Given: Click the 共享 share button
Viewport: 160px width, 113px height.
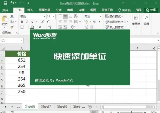Looking at the screenshot, I should tap(151, 10).
